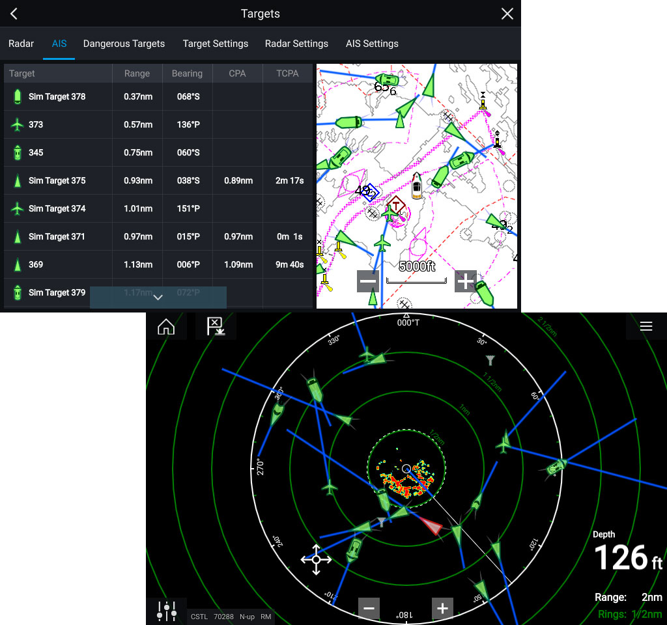This screenshot has height=625, width=667.
Task: Switch to the Radar tab
Action: click(21, 44)
